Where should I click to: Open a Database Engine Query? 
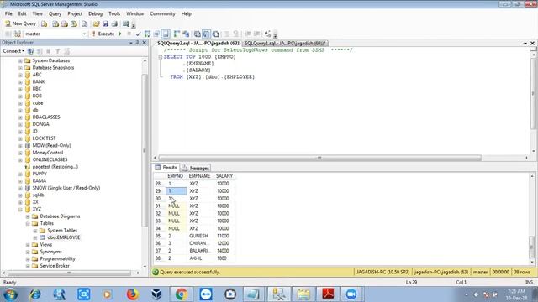[x=45, y=24]
